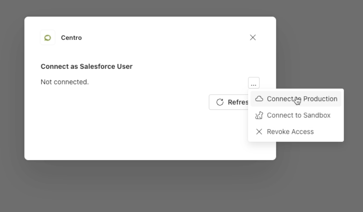Click the Centro chat bubble logo

tap(48, 38)
